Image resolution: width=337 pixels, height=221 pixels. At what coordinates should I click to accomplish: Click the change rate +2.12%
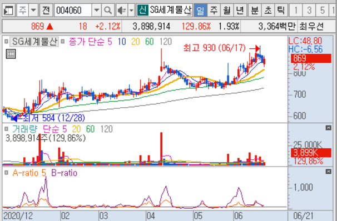click(108, 27)
